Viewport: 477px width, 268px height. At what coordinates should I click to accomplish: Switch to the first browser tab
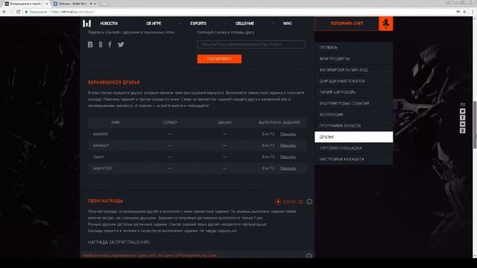(x=27, y=4)
